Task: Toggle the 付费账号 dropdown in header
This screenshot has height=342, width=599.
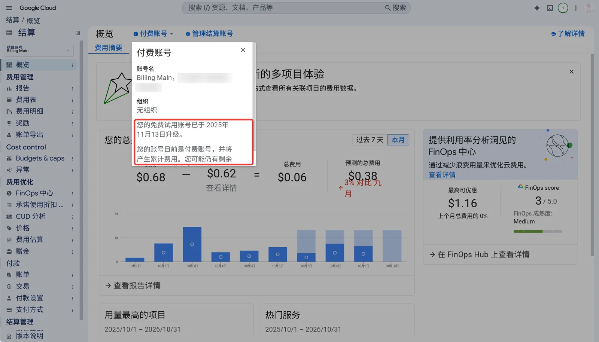Action: click(153, 34)
